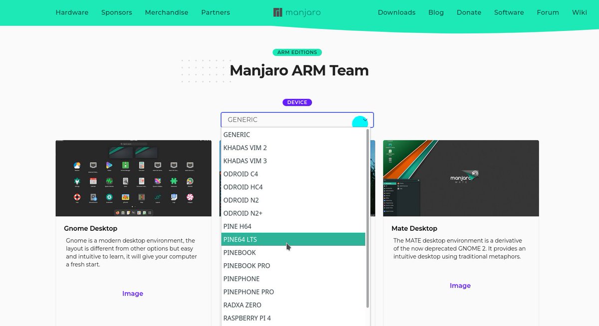Screen dimensions: 599x326
Task: Select ODROID C4 from the list
Action: (294, 174)
